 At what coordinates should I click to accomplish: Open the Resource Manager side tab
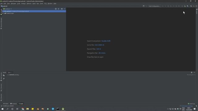(x=1, y=23)
